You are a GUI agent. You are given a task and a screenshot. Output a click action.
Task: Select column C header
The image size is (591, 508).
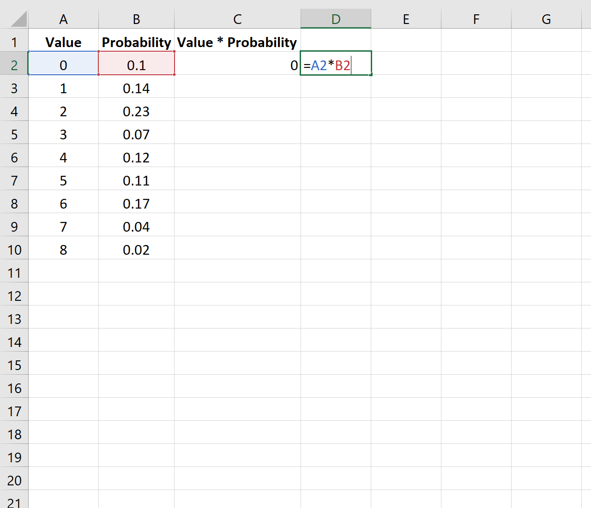coord(237,19)
